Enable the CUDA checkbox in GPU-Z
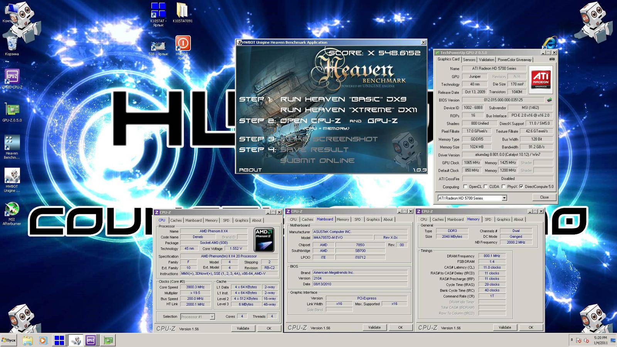This screenshot has height=347, width=617. pos(486,186)
